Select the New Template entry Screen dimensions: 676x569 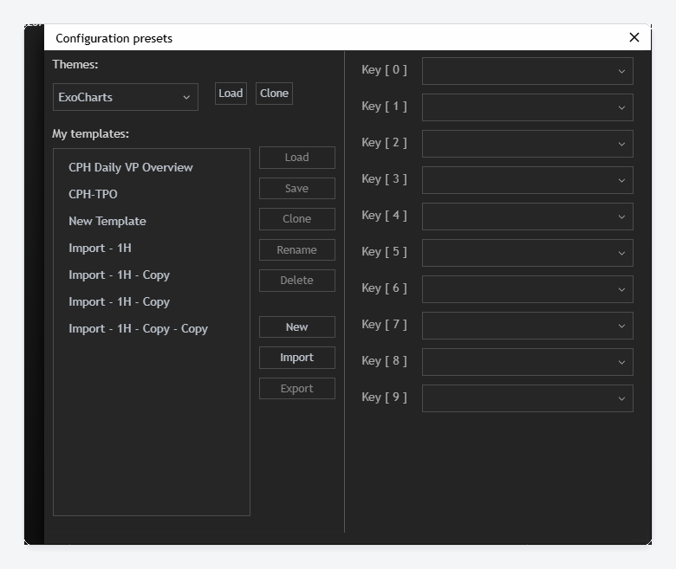pyautogui.click(x=107, y=222)
